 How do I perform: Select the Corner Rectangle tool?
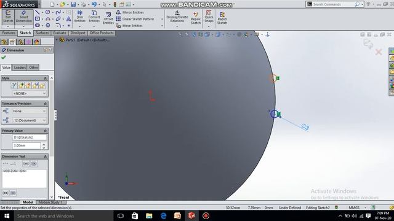click(37, 19)
